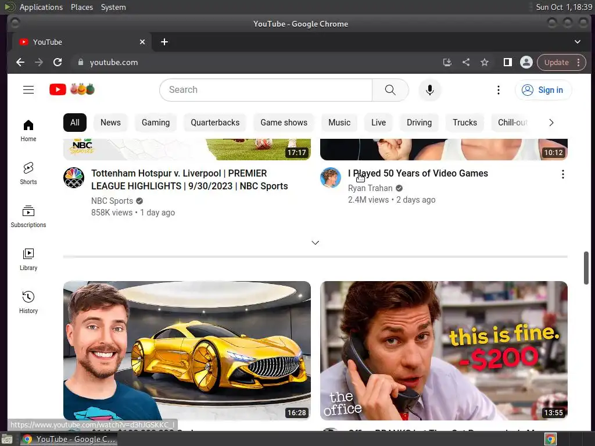
Task: Click the Sign in button
Action: [x=543, y=90]
